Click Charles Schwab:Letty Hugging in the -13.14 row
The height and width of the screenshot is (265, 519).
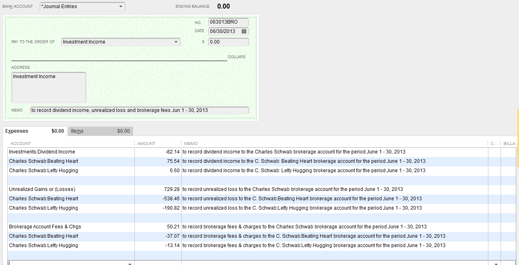43,245
